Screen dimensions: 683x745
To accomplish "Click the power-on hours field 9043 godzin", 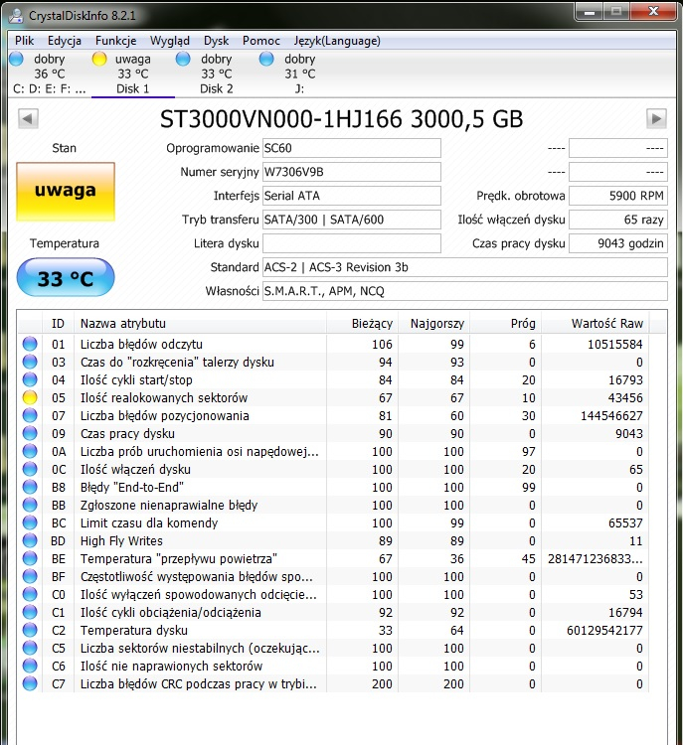I will (x=618, y=243).
